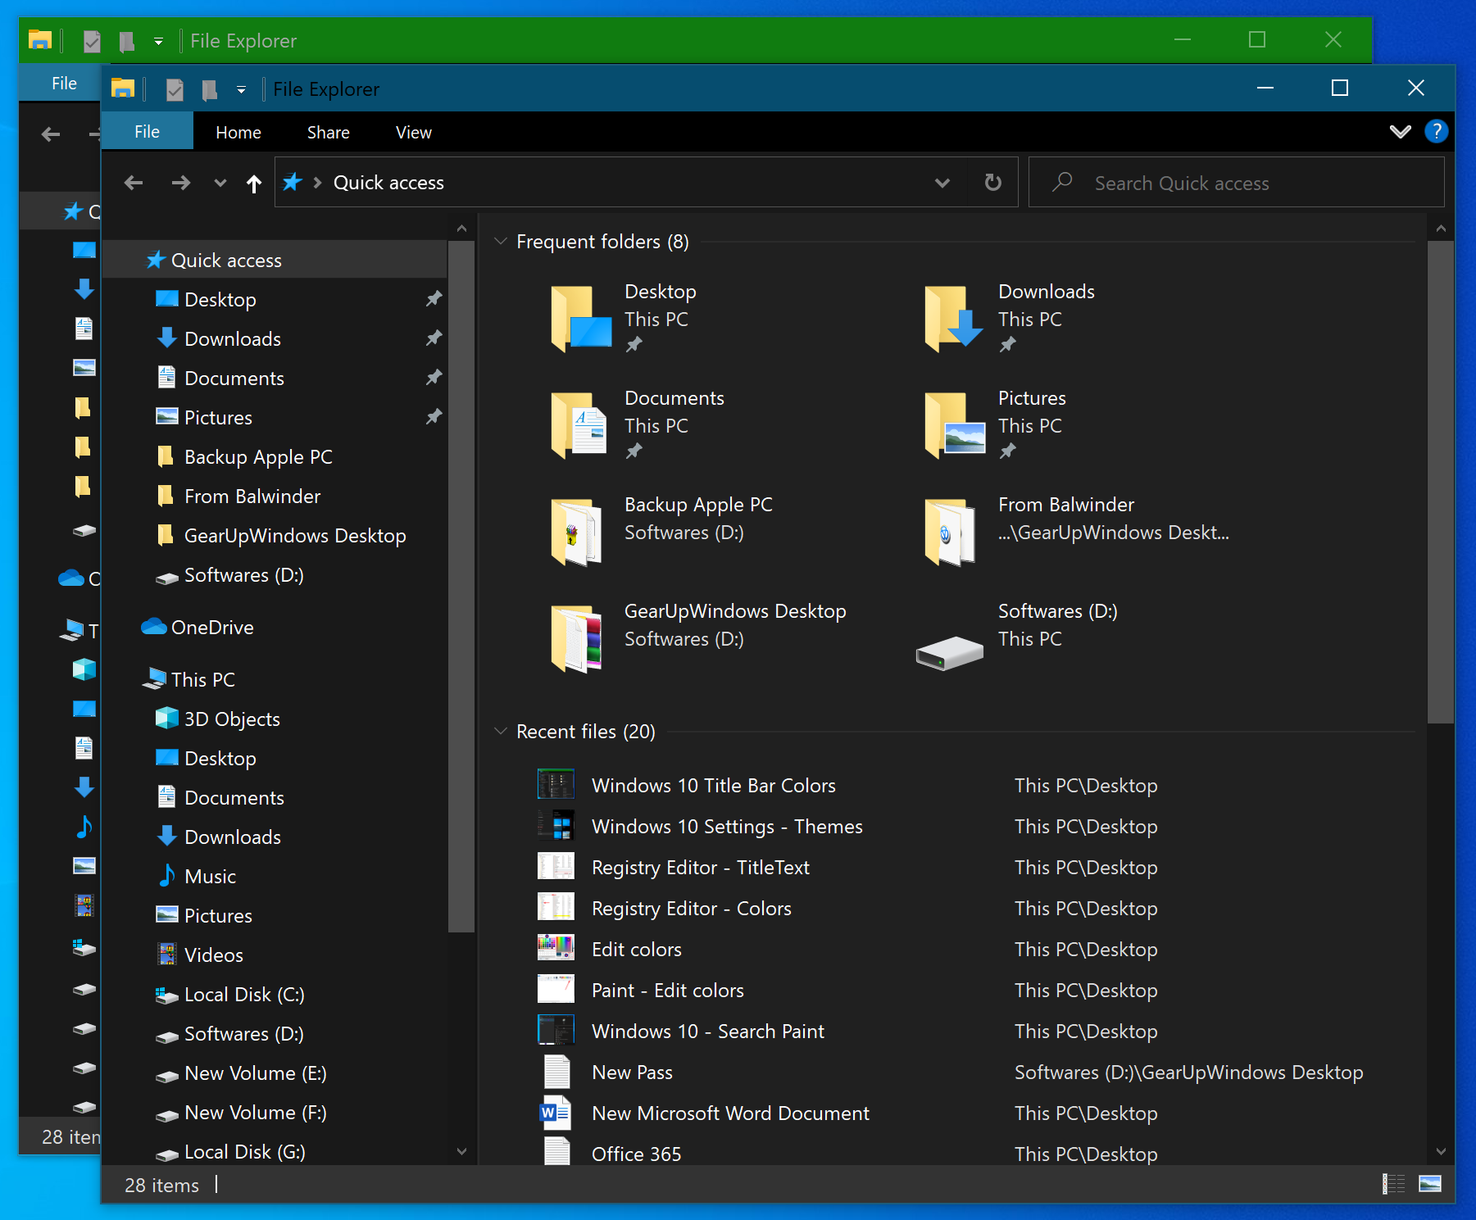This screenshot has width=1476, height=1220.
Task: Go forward using the Forward arrow
Action: (180, 183)
